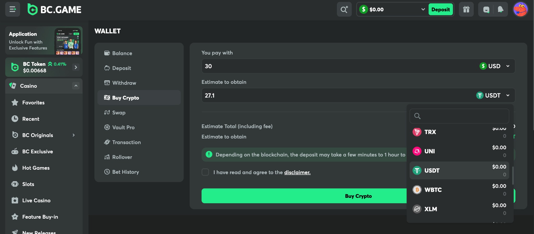Viewport: 534px width, 234px height.
Task: Collapse the Casino sidebar section
Action: [76, 86]
